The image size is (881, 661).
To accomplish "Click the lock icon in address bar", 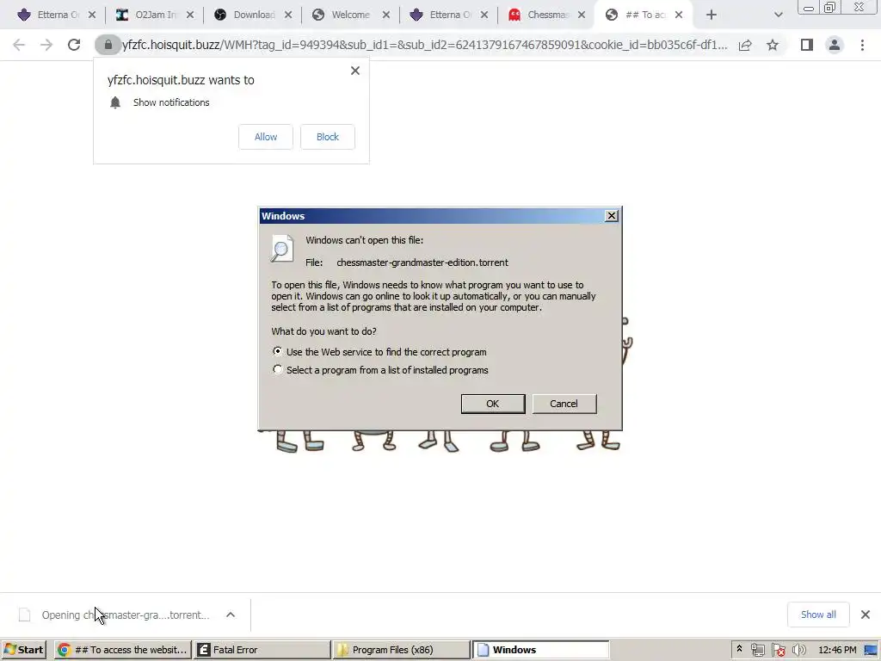I will point(108,45).
